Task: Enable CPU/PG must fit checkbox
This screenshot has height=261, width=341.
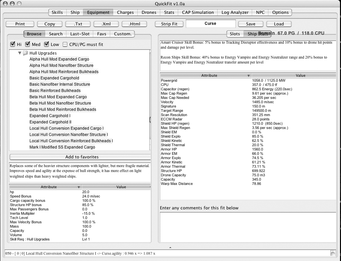Action: [65, 44]
